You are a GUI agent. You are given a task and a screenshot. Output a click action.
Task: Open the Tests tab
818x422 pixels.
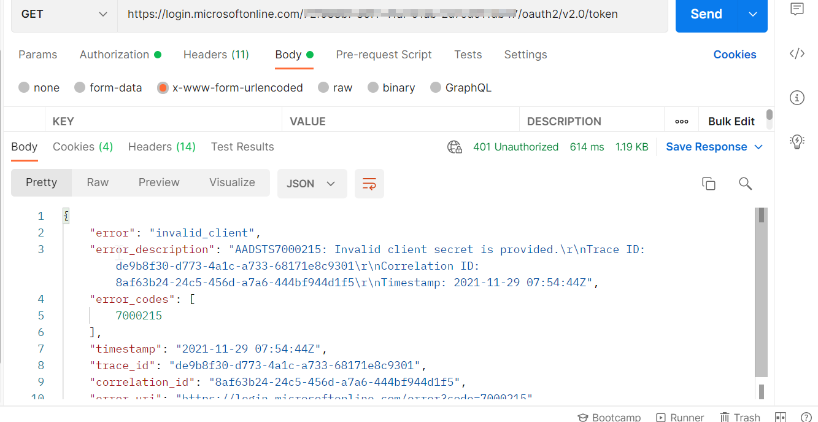pyautogui.click(x=468, y=55)
